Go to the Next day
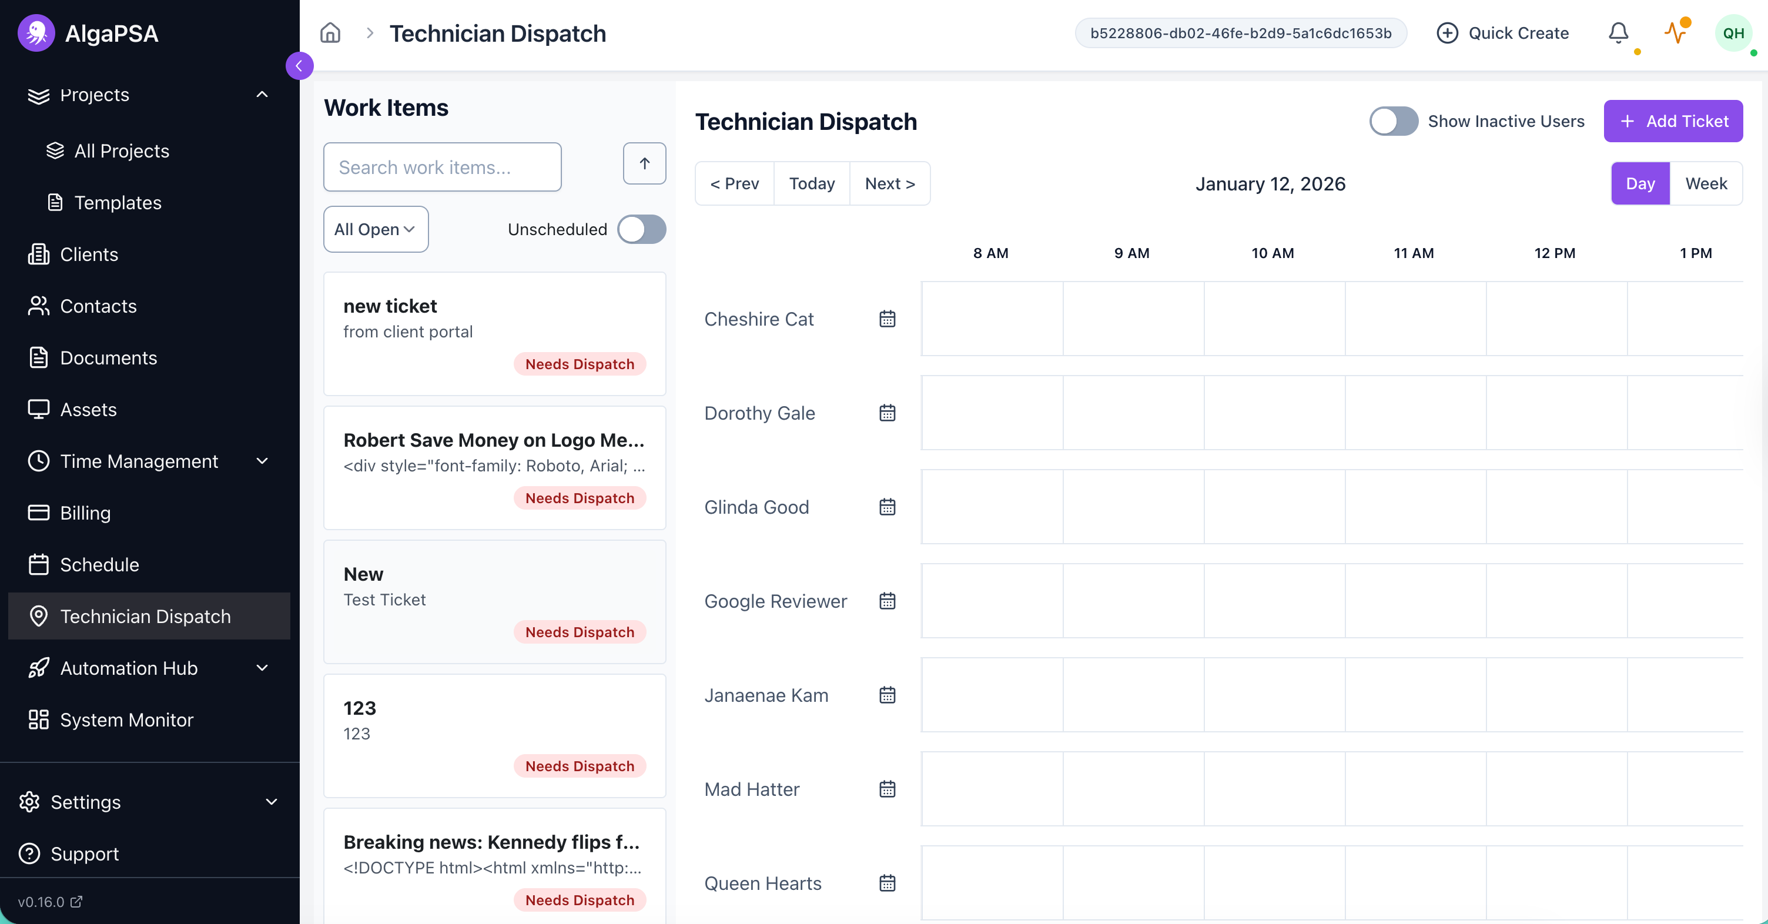Viewport: 1768px width, 924px height. pyautogui.click(x=889, y=183)
